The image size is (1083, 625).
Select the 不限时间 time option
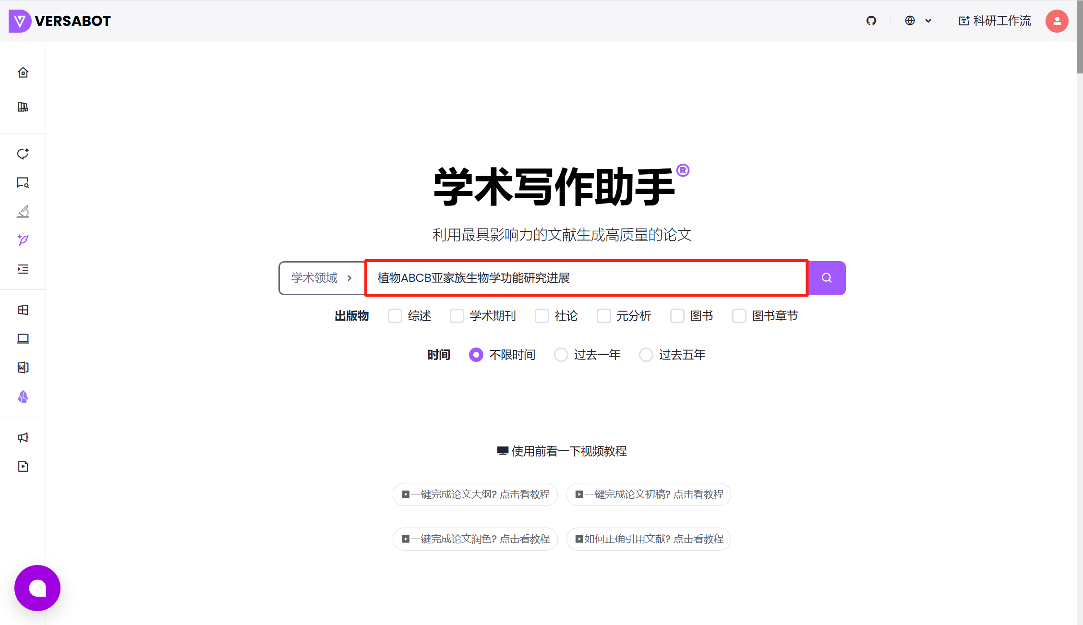pos(476,354)
